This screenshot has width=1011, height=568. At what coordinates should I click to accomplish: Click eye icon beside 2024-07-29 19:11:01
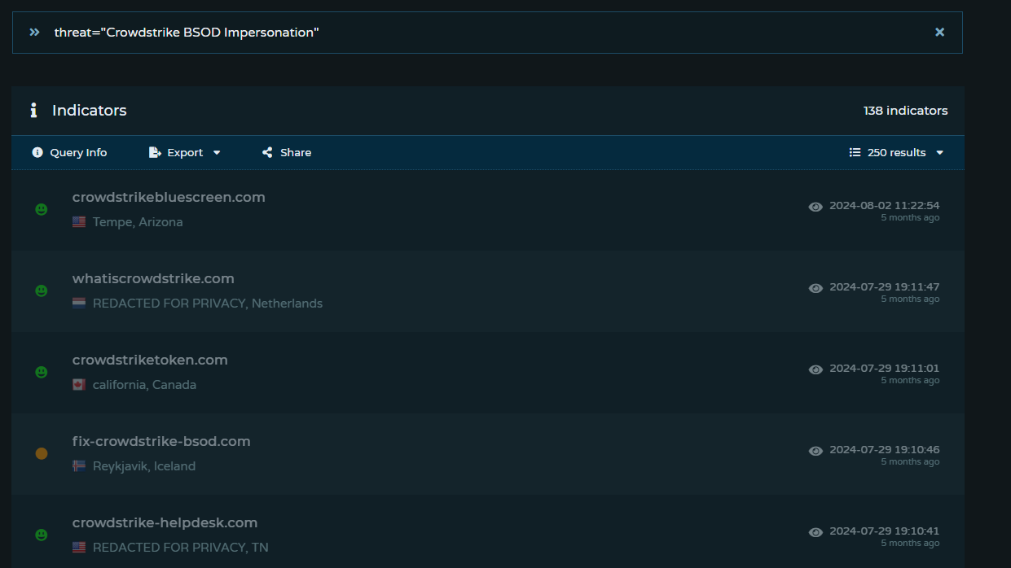coord(815,369)
